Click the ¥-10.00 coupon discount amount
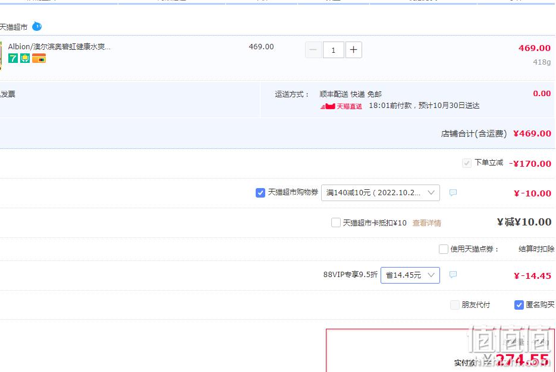 tap(532, 193)
